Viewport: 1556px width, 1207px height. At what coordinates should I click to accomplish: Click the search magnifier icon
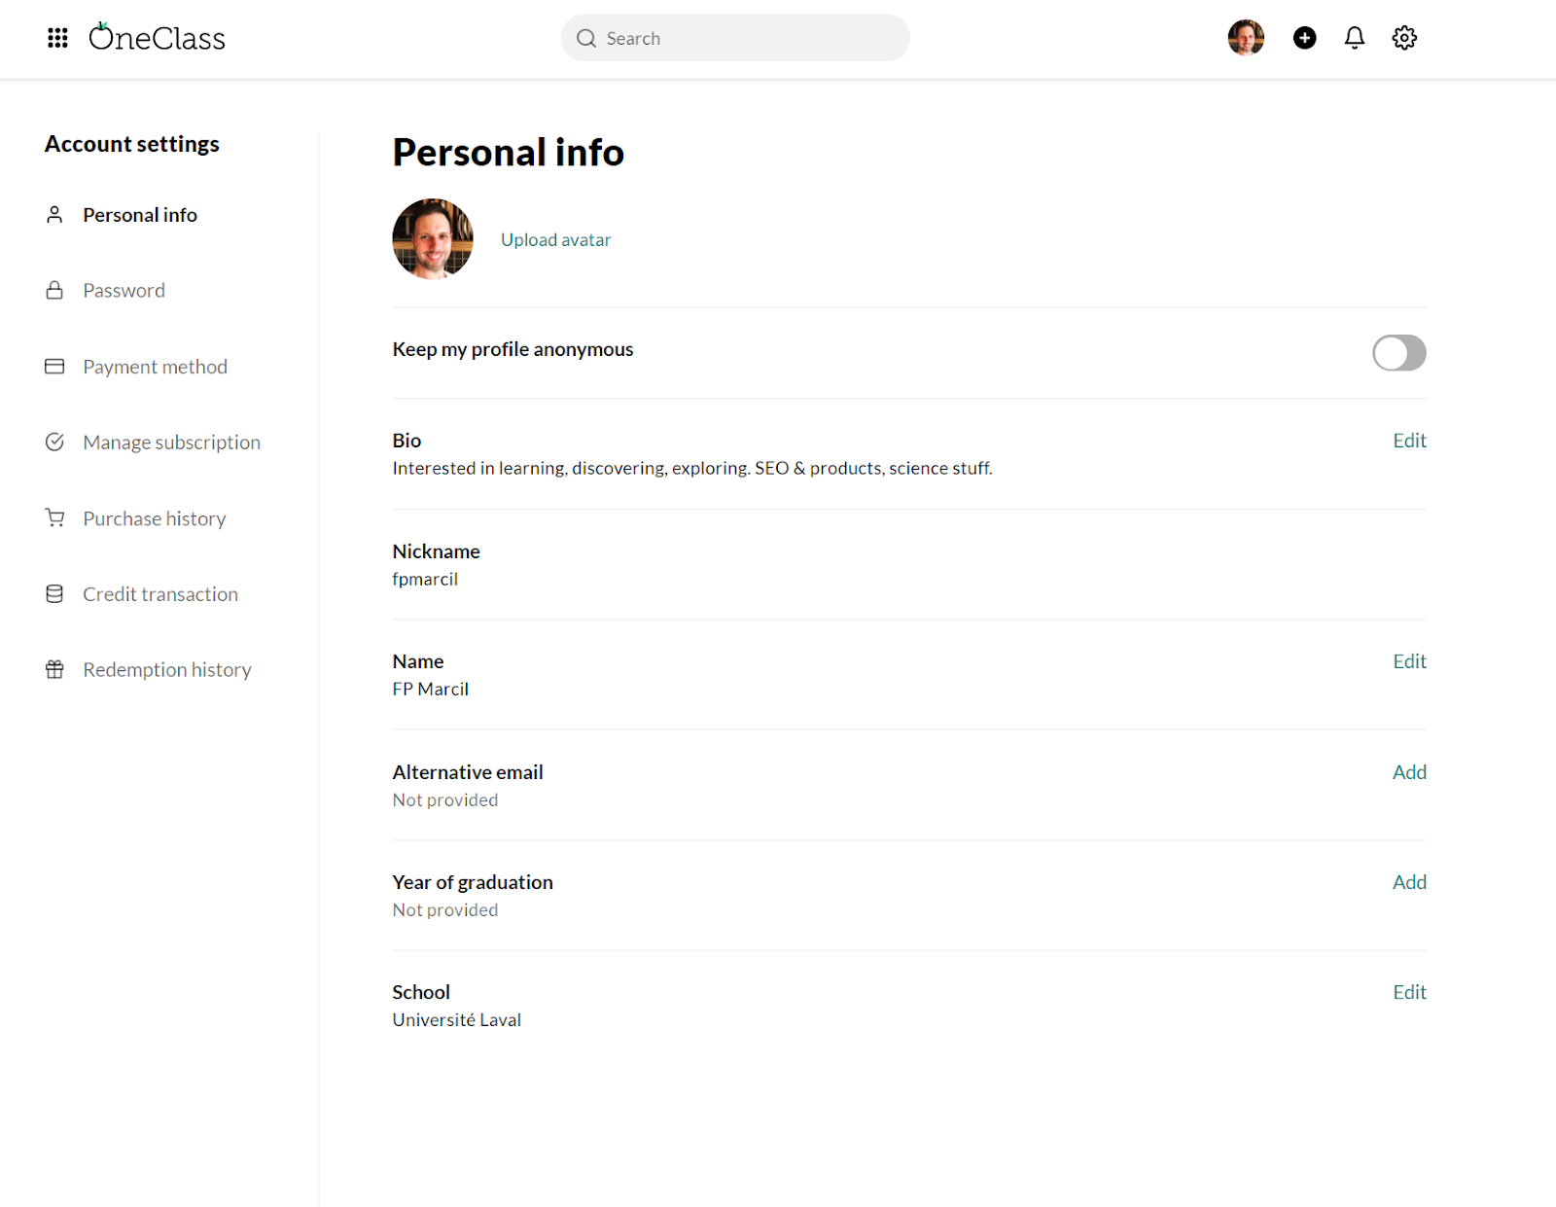pos(586,39)
